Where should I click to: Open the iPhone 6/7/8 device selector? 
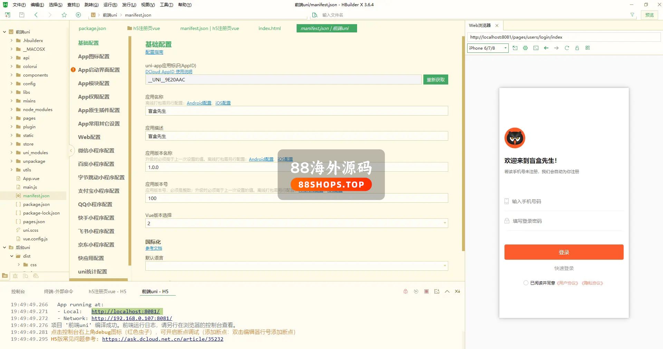(488, 48)
